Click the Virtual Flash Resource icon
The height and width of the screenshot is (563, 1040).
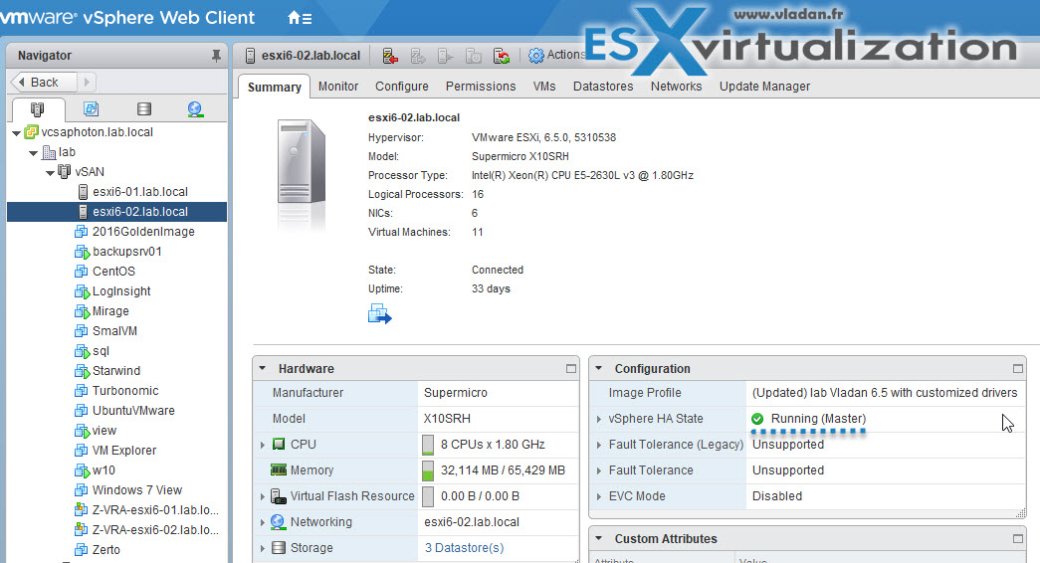pos(279,496)
